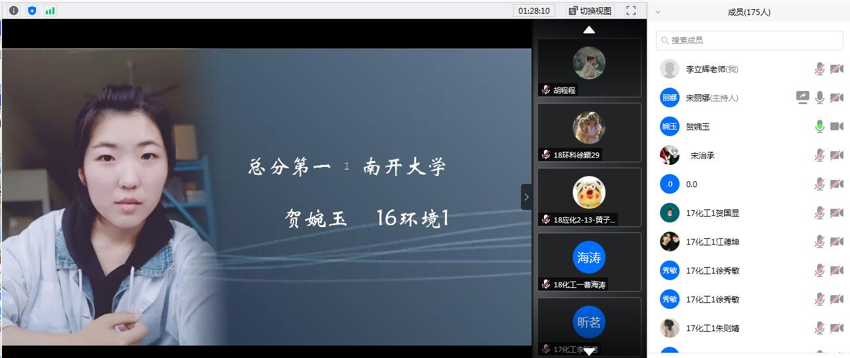This screenshot has height=358, width=850.
Task: Click the 成员(175人) panel title
Action: coord(749,12)
